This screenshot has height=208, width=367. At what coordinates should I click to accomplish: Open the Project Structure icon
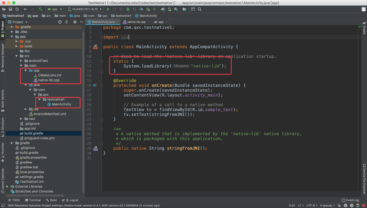(x=184, y=9)
